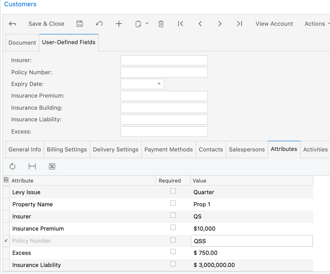The width and height of the screenshot is (330, 274).
Task: Open the Expiry Date dropdown
Action: [x=159, y=84]
